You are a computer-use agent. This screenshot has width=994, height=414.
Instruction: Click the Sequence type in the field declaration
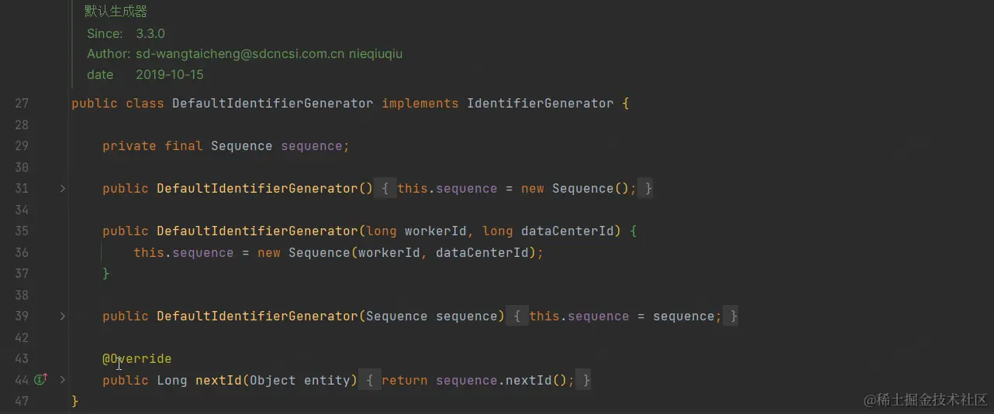pos(242,145)
